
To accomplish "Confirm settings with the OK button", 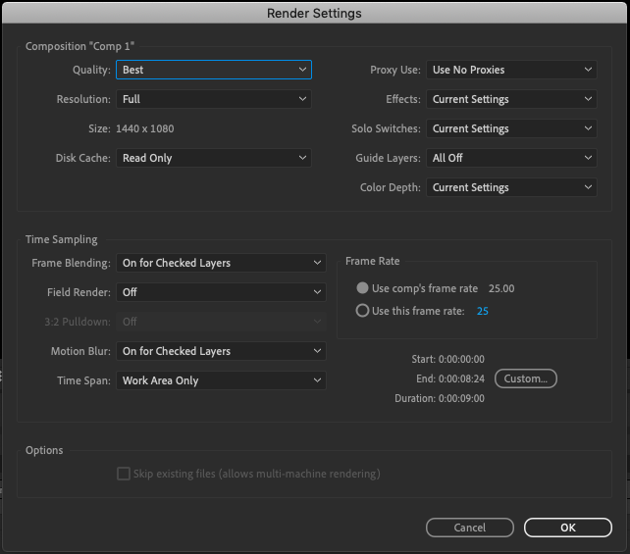I will [567, 528].
